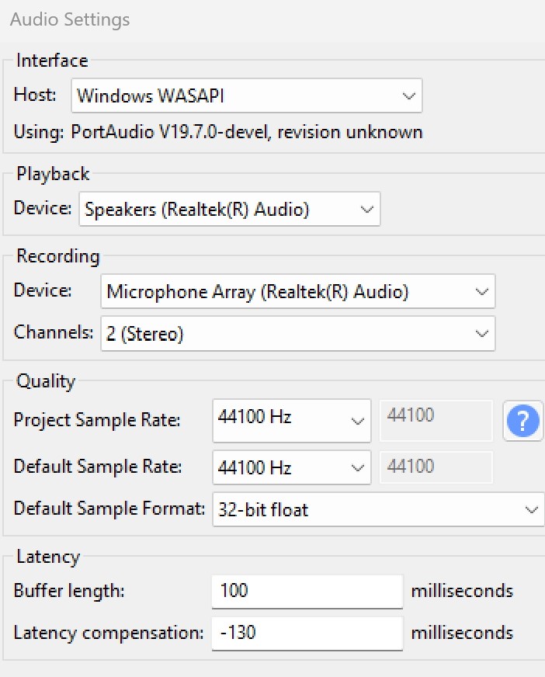Expand the Playback Device dropdown
This screenshot has width=545, height=677.
pyautogui.click(x=229, y=209)
